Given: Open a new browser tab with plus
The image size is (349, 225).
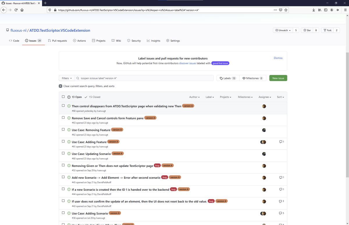Looking at the screenshot, I should (45, 3).
